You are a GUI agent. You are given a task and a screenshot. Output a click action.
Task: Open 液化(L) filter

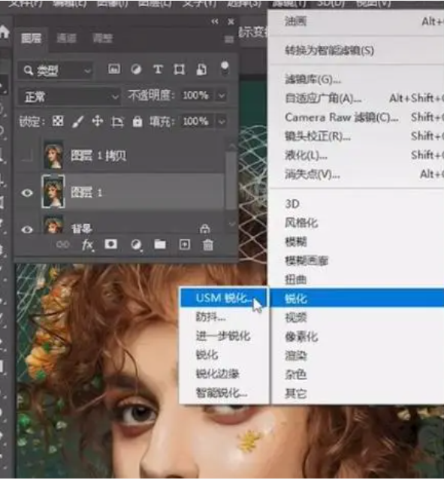point(358,155)
